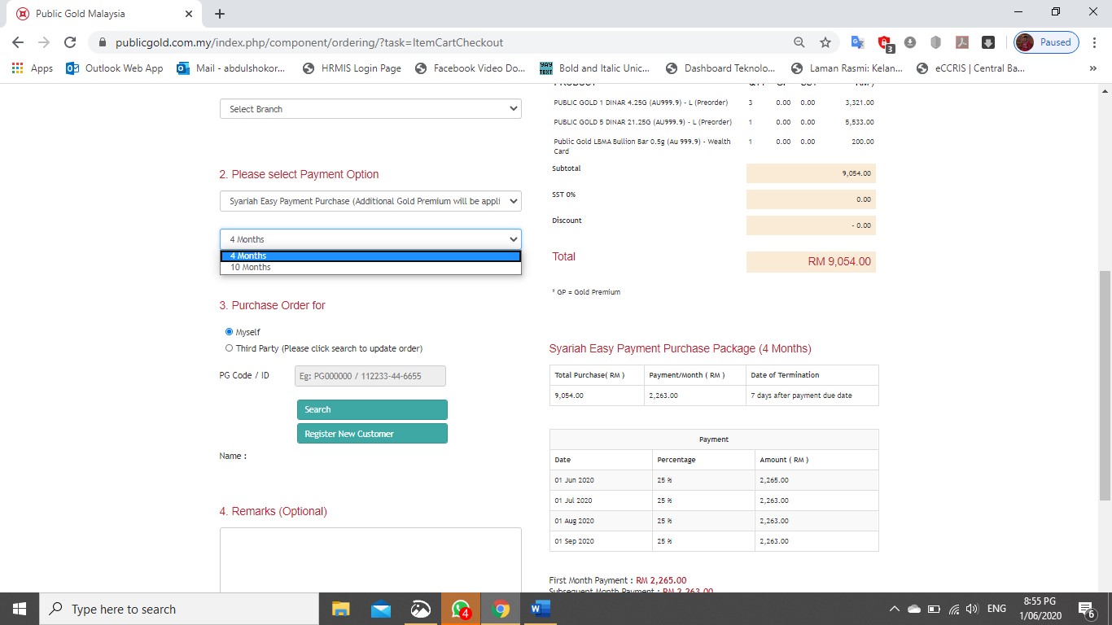Open Dashboard Teknolo... bookmark

(720, 68)
